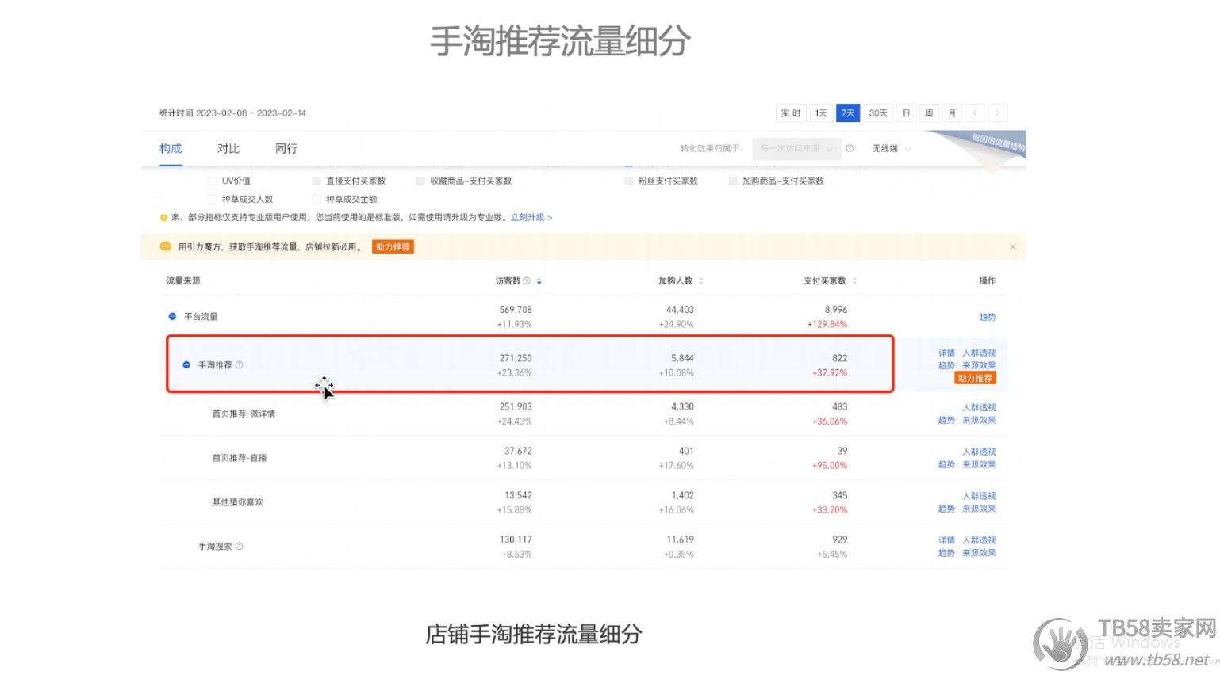Tick the 种草成交人数 checkbox
The height and width of the screenshot is (675, 1220).
click(x=212, y=200)
